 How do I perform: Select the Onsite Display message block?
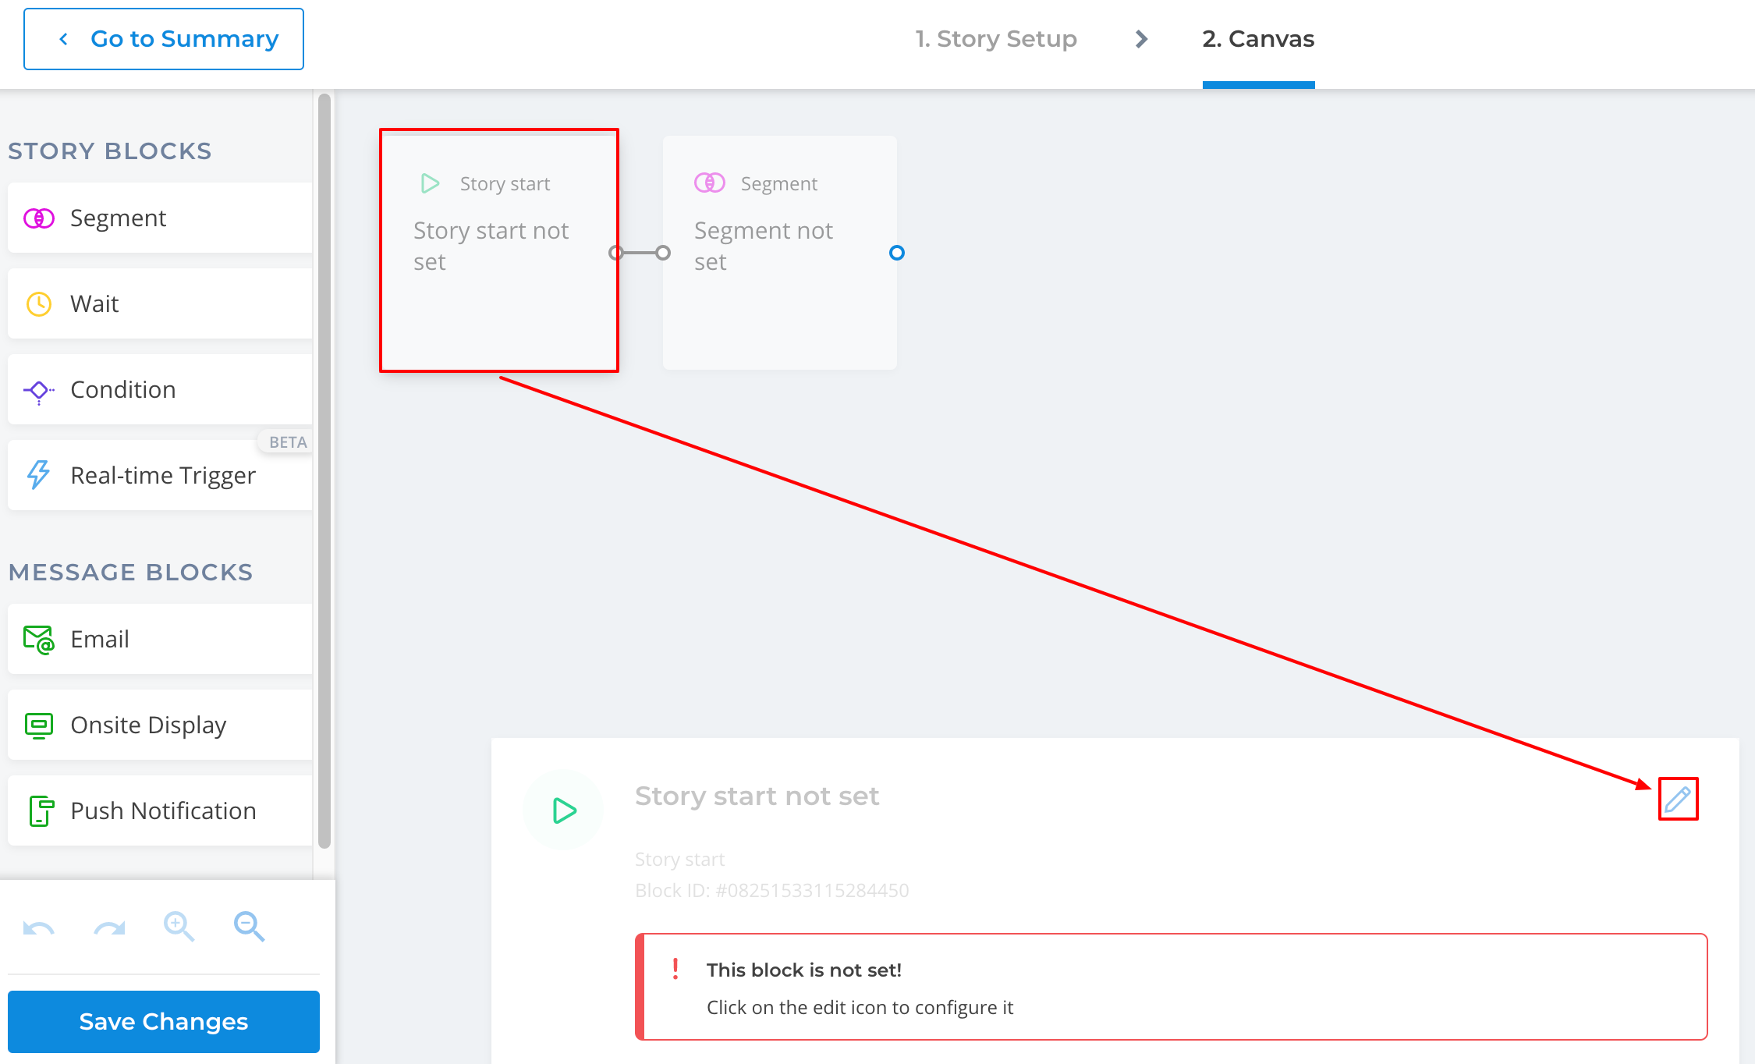(160, 725)
